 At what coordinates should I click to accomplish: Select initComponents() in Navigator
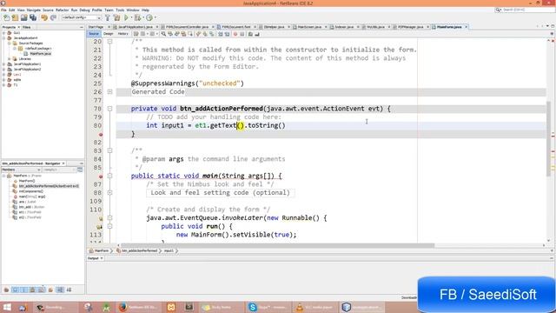[x=31, y=191]
